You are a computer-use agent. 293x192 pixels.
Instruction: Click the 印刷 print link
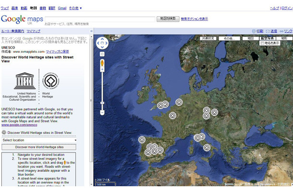[260, 31]
